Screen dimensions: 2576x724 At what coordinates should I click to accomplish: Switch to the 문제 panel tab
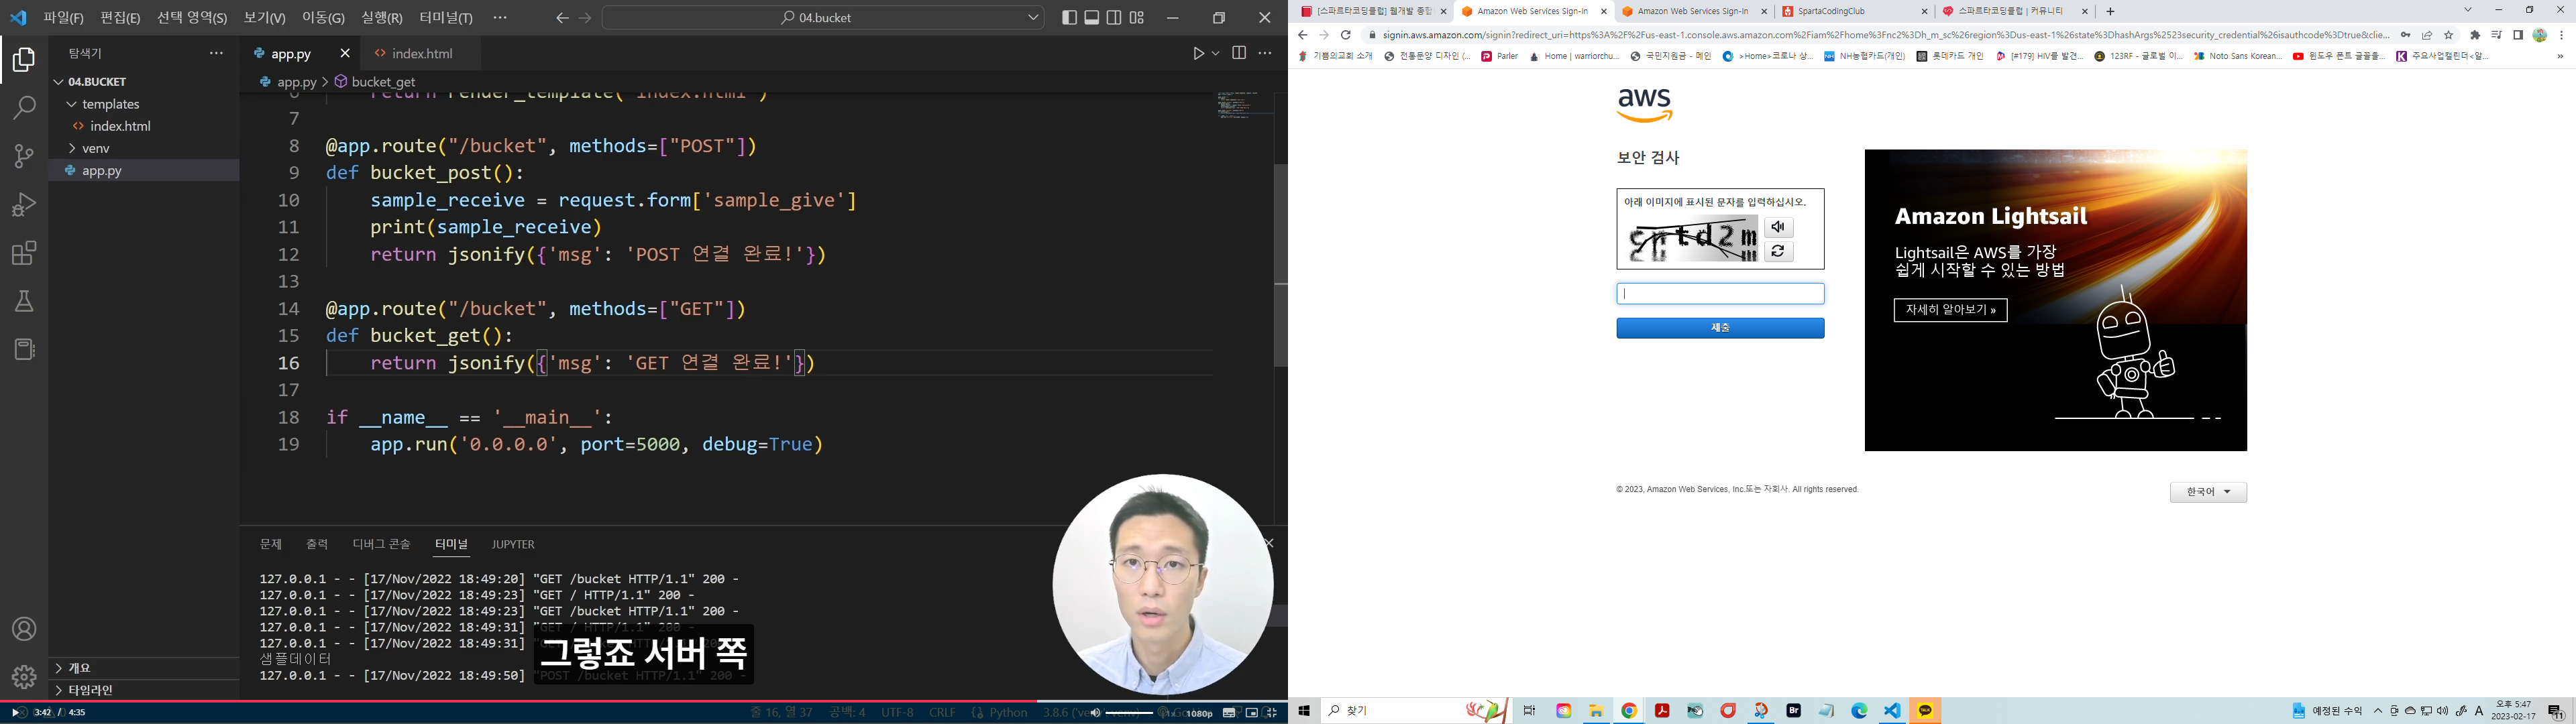271,544
